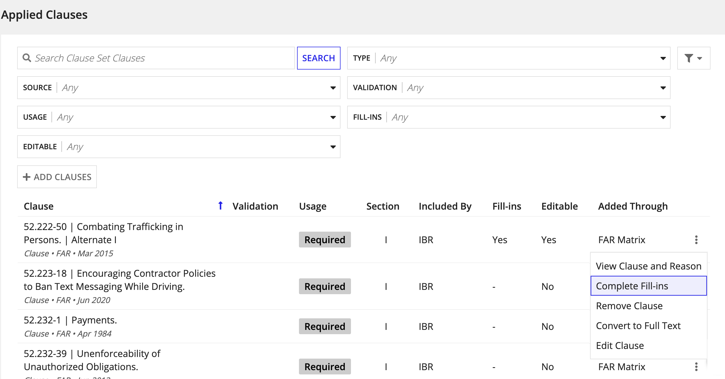725x379 pixels.
Task: Sort by the Usage column header
Action: click(x=313, y=206)
